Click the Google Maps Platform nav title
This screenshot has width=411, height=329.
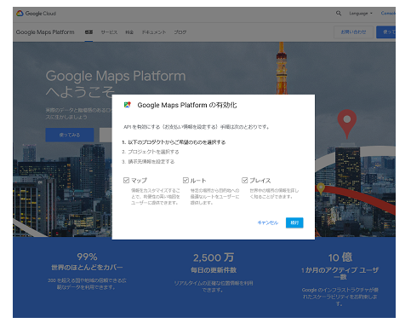click(x=45, y=32)
